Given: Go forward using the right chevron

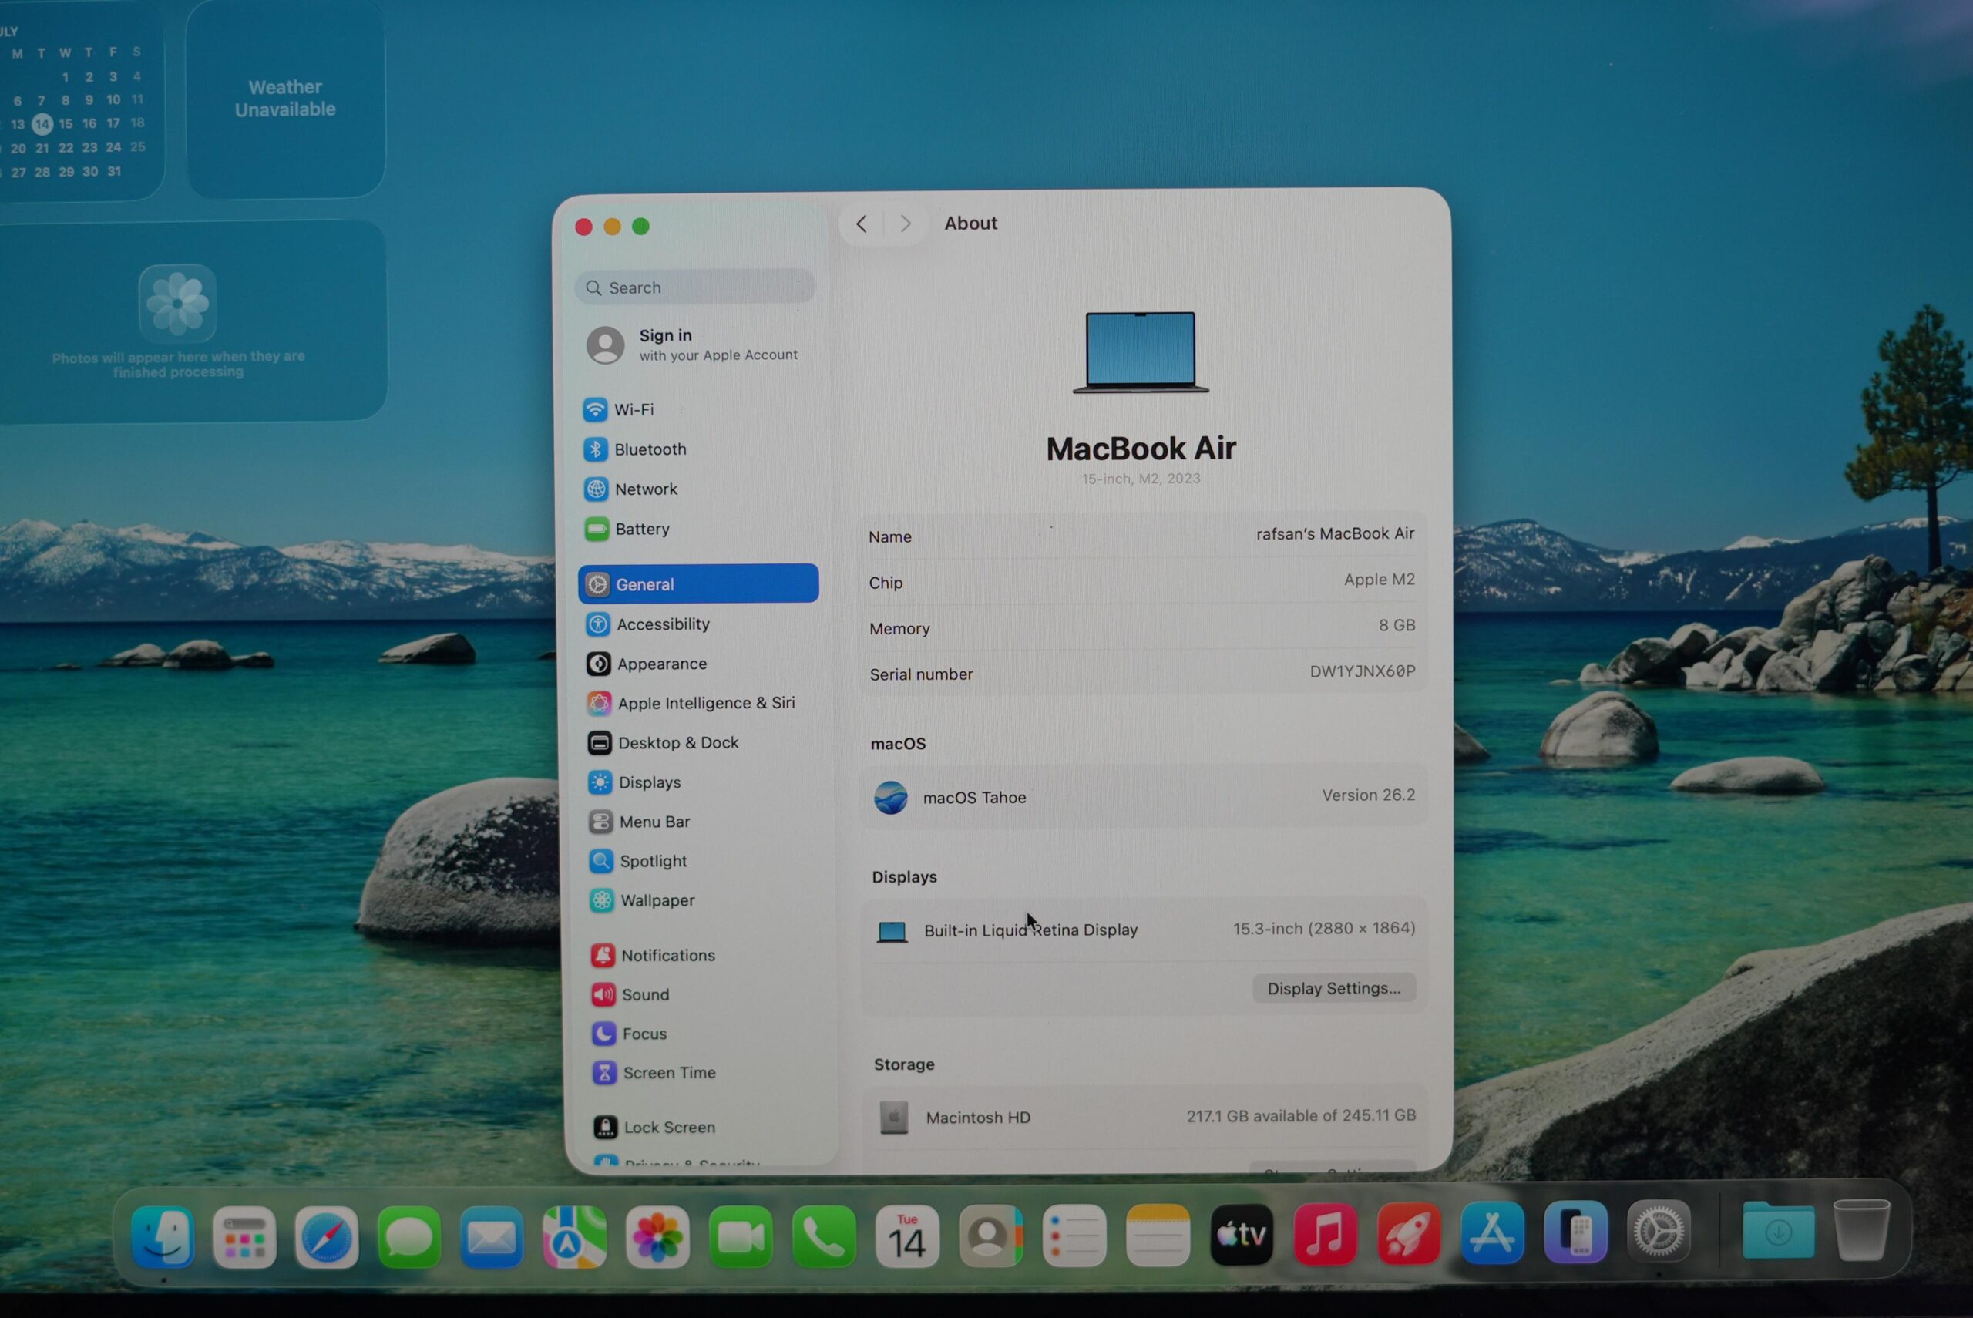Looking at the screenshot, I should coord(905,224).
